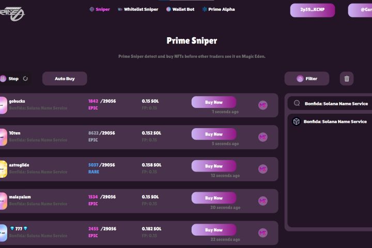Click the Bonfida collection search field
372x248 pixels.
336,103
